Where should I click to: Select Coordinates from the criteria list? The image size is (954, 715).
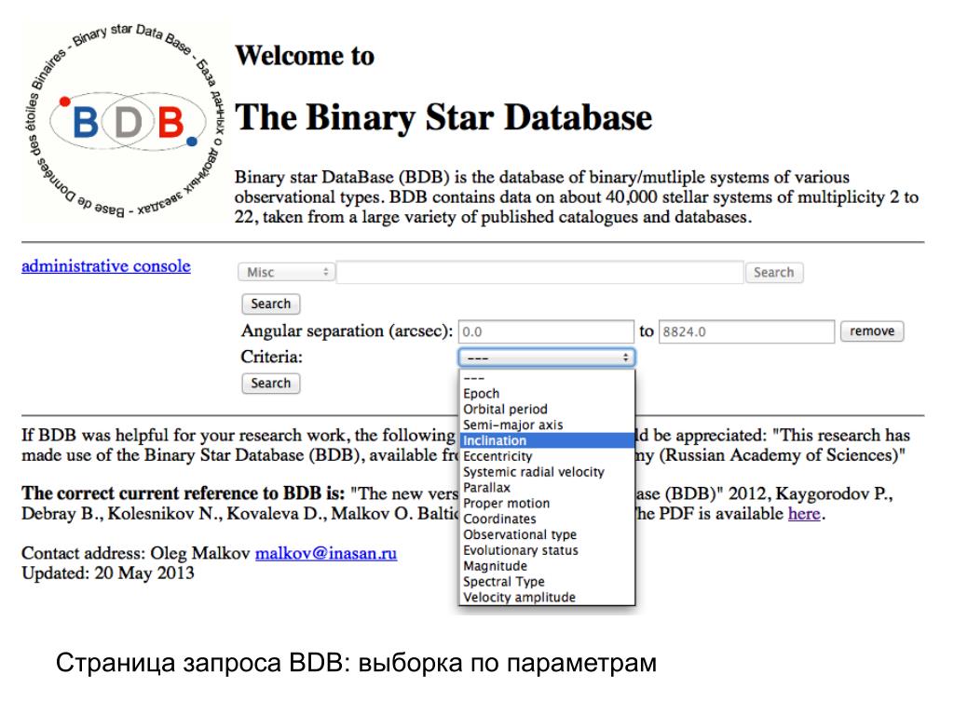tap(546, 519)
